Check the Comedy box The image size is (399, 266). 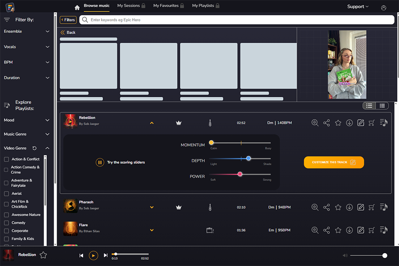(6, 223)
